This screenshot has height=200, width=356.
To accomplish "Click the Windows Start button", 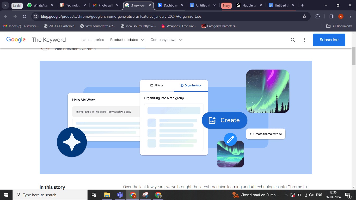I will [x=6, y=195].
